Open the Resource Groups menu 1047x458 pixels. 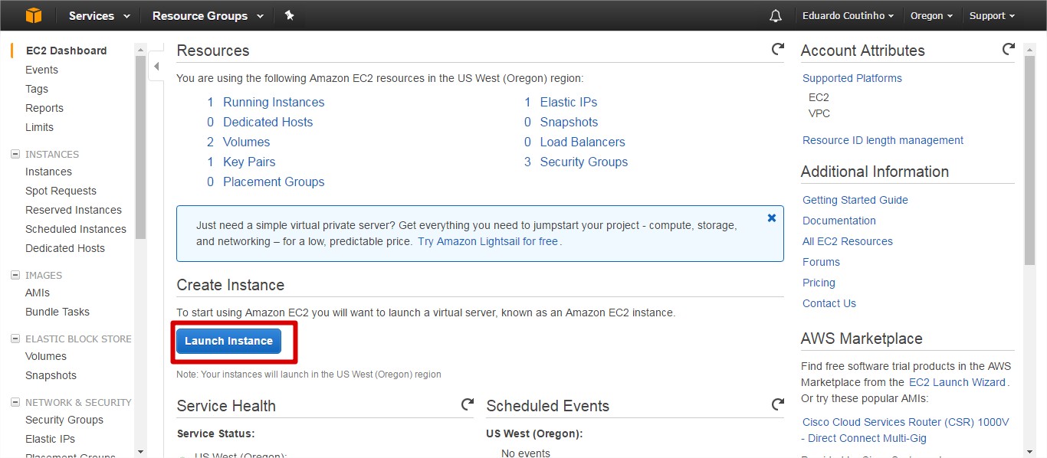208,15
